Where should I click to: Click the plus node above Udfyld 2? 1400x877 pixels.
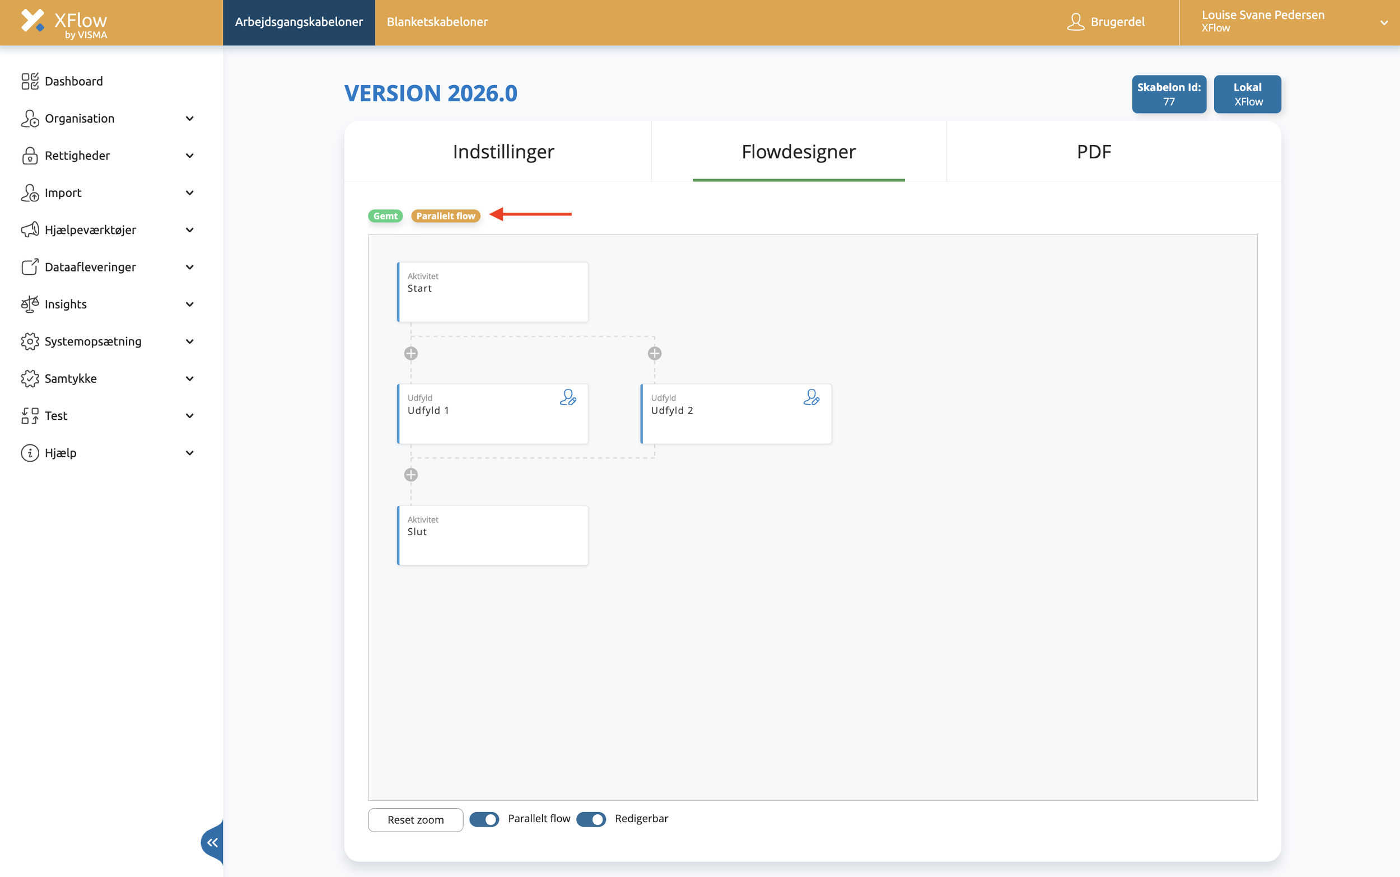[x=655, y=353]
